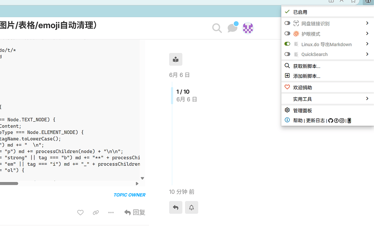Screen dimensions: 374x229
Task: Click the 网盘链接识别 script icon
Action: [296, 23]
